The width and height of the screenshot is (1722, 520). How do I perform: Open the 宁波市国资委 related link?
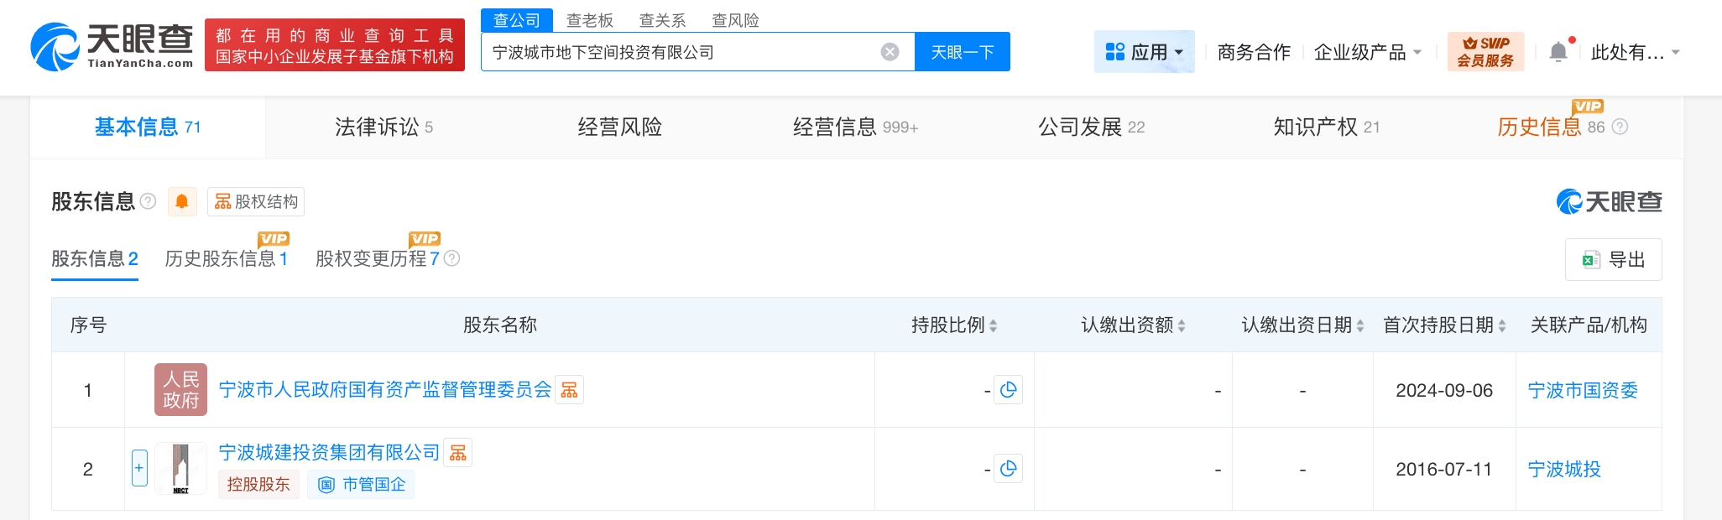pyautogui.click(x=1582, y=390)
